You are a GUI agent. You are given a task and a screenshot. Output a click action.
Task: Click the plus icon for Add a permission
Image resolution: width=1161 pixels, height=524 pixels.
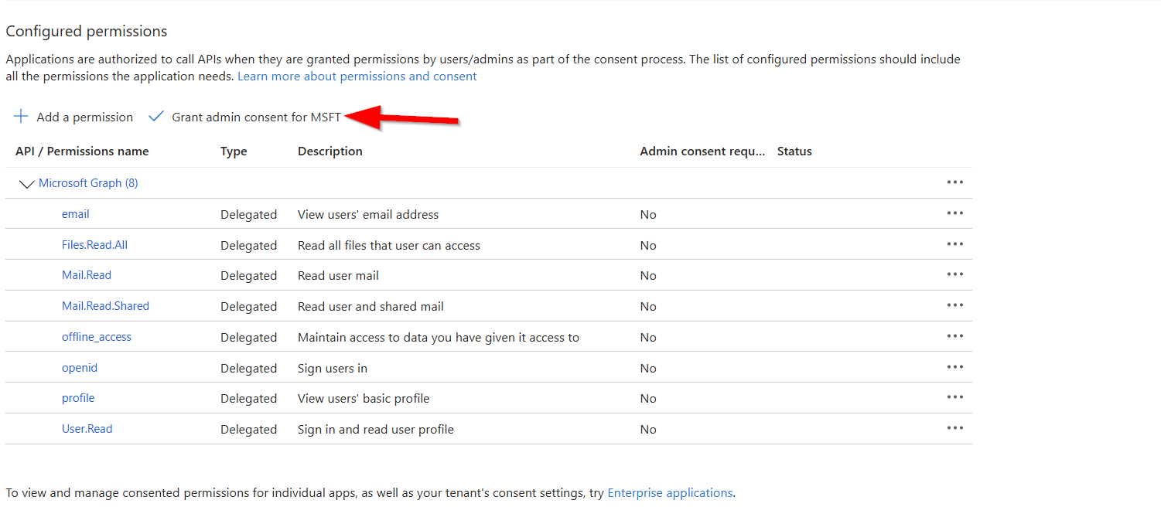click(21, 117)
